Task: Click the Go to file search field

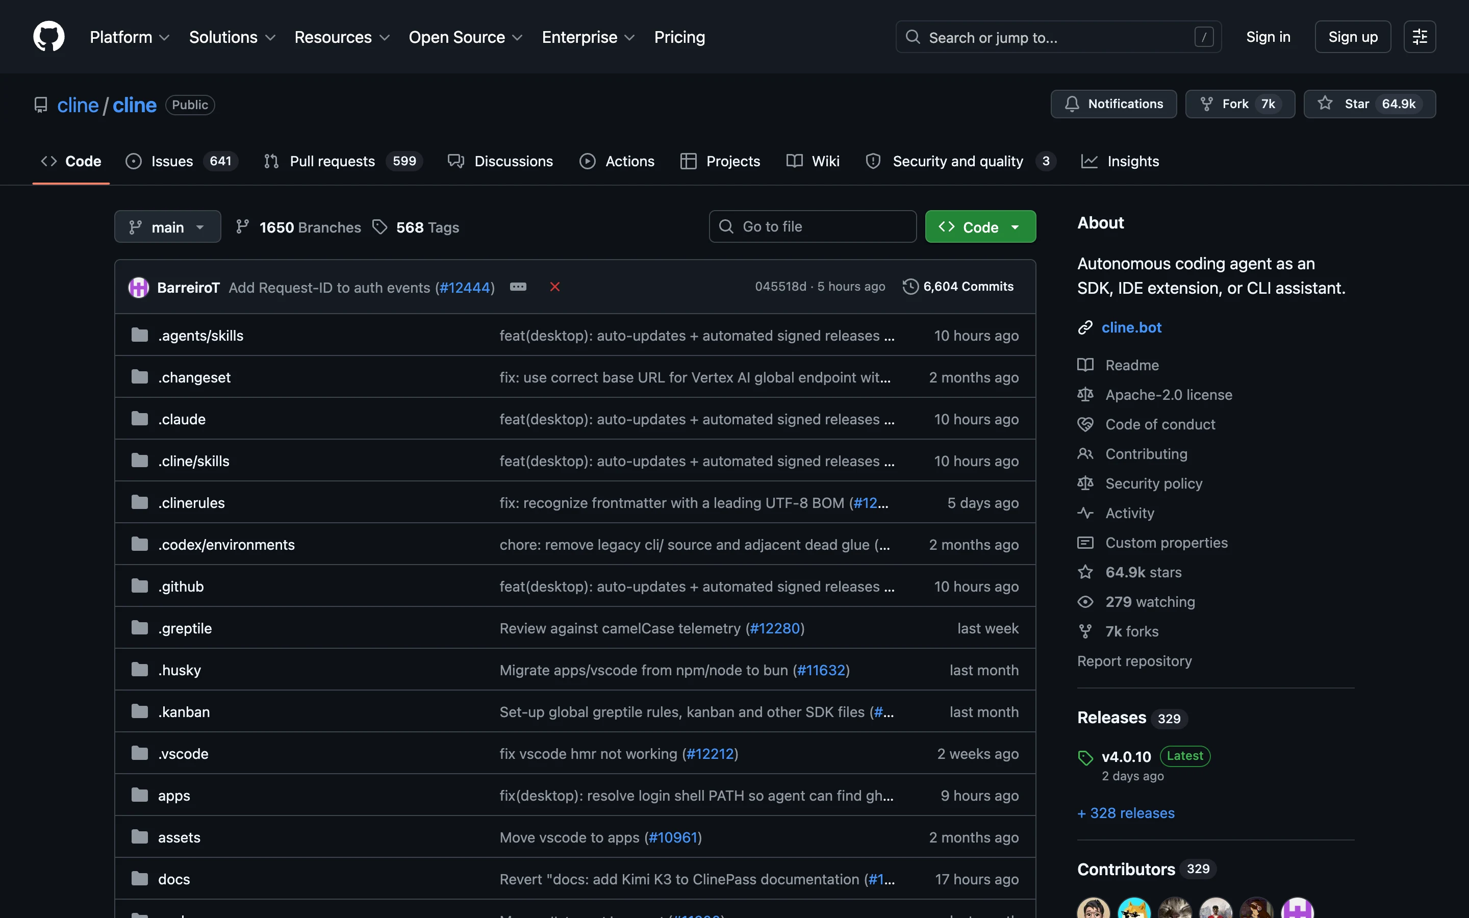Action: click(812, 226)
